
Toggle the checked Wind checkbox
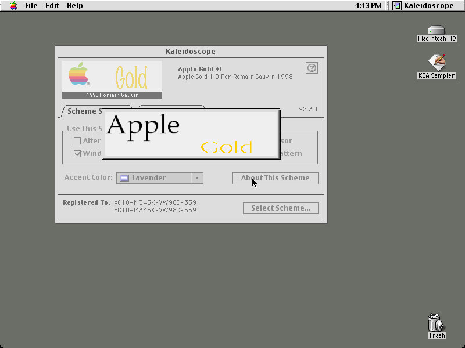point(77,154)
